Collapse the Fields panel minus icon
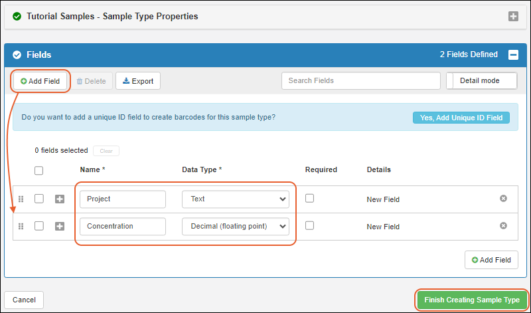Viewport: 531px width, 313px height. 513,54
